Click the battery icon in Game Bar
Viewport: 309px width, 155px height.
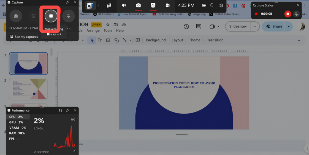(204, 5)
